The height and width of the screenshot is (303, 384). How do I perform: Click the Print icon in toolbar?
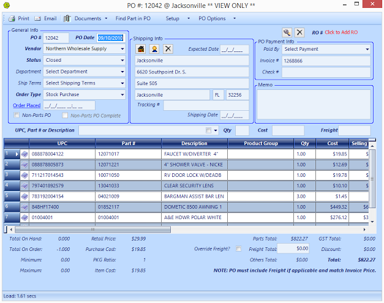click(x=10, y=18)
